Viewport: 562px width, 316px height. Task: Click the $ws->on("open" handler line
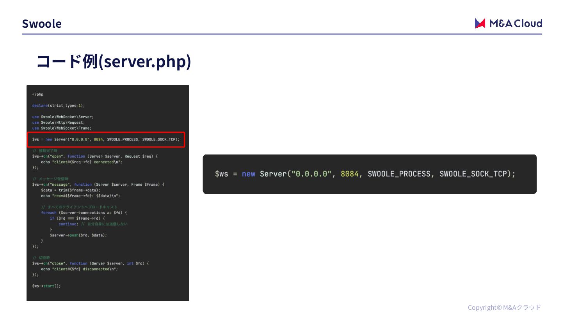(x=95, y=156)
